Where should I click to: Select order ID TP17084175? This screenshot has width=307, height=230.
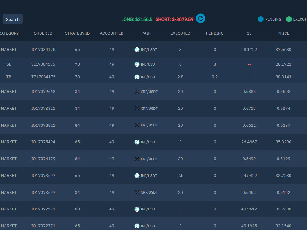click(43, 77)
